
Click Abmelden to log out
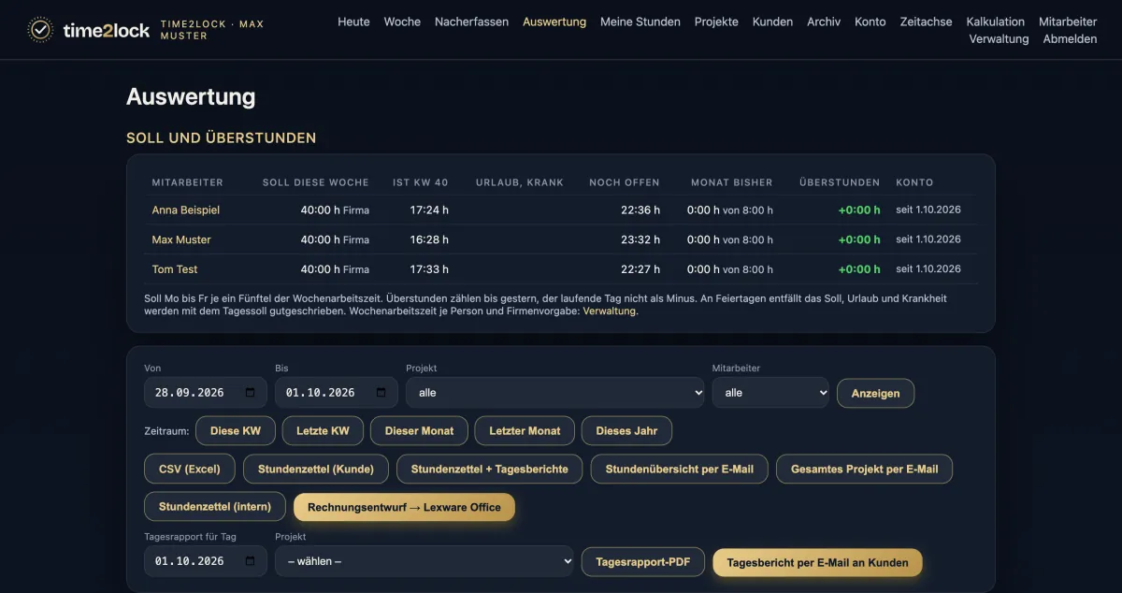click(1070, 39)
